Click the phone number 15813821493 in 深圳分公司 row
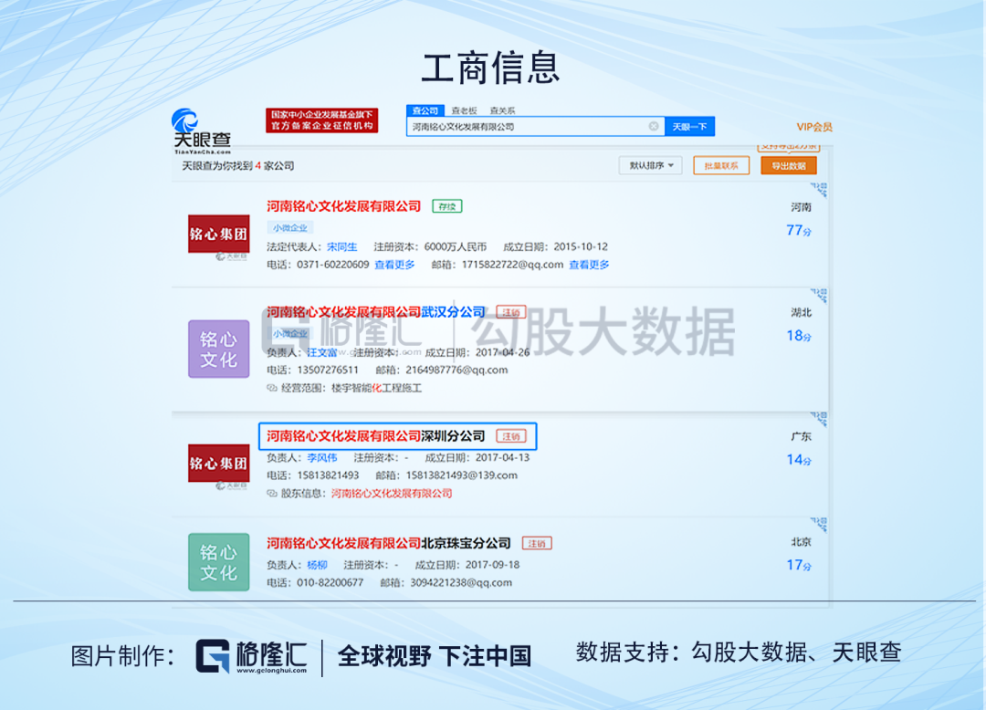The image size is (986, 710). click(328, 475)
